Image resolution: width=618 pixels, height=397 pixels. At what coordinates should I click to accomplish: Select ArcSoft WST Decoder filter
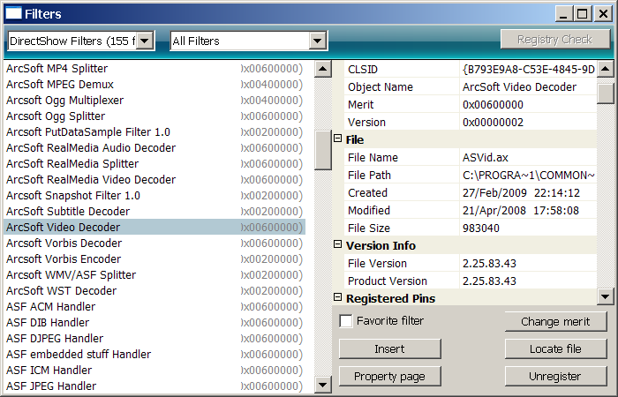(x=154, y=290)
